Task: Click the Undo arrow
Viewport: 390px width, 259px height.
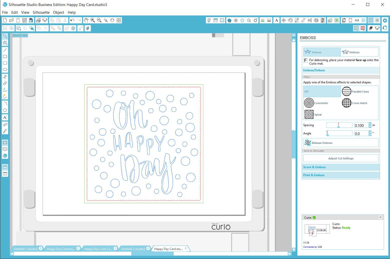Action: (72, 20)
